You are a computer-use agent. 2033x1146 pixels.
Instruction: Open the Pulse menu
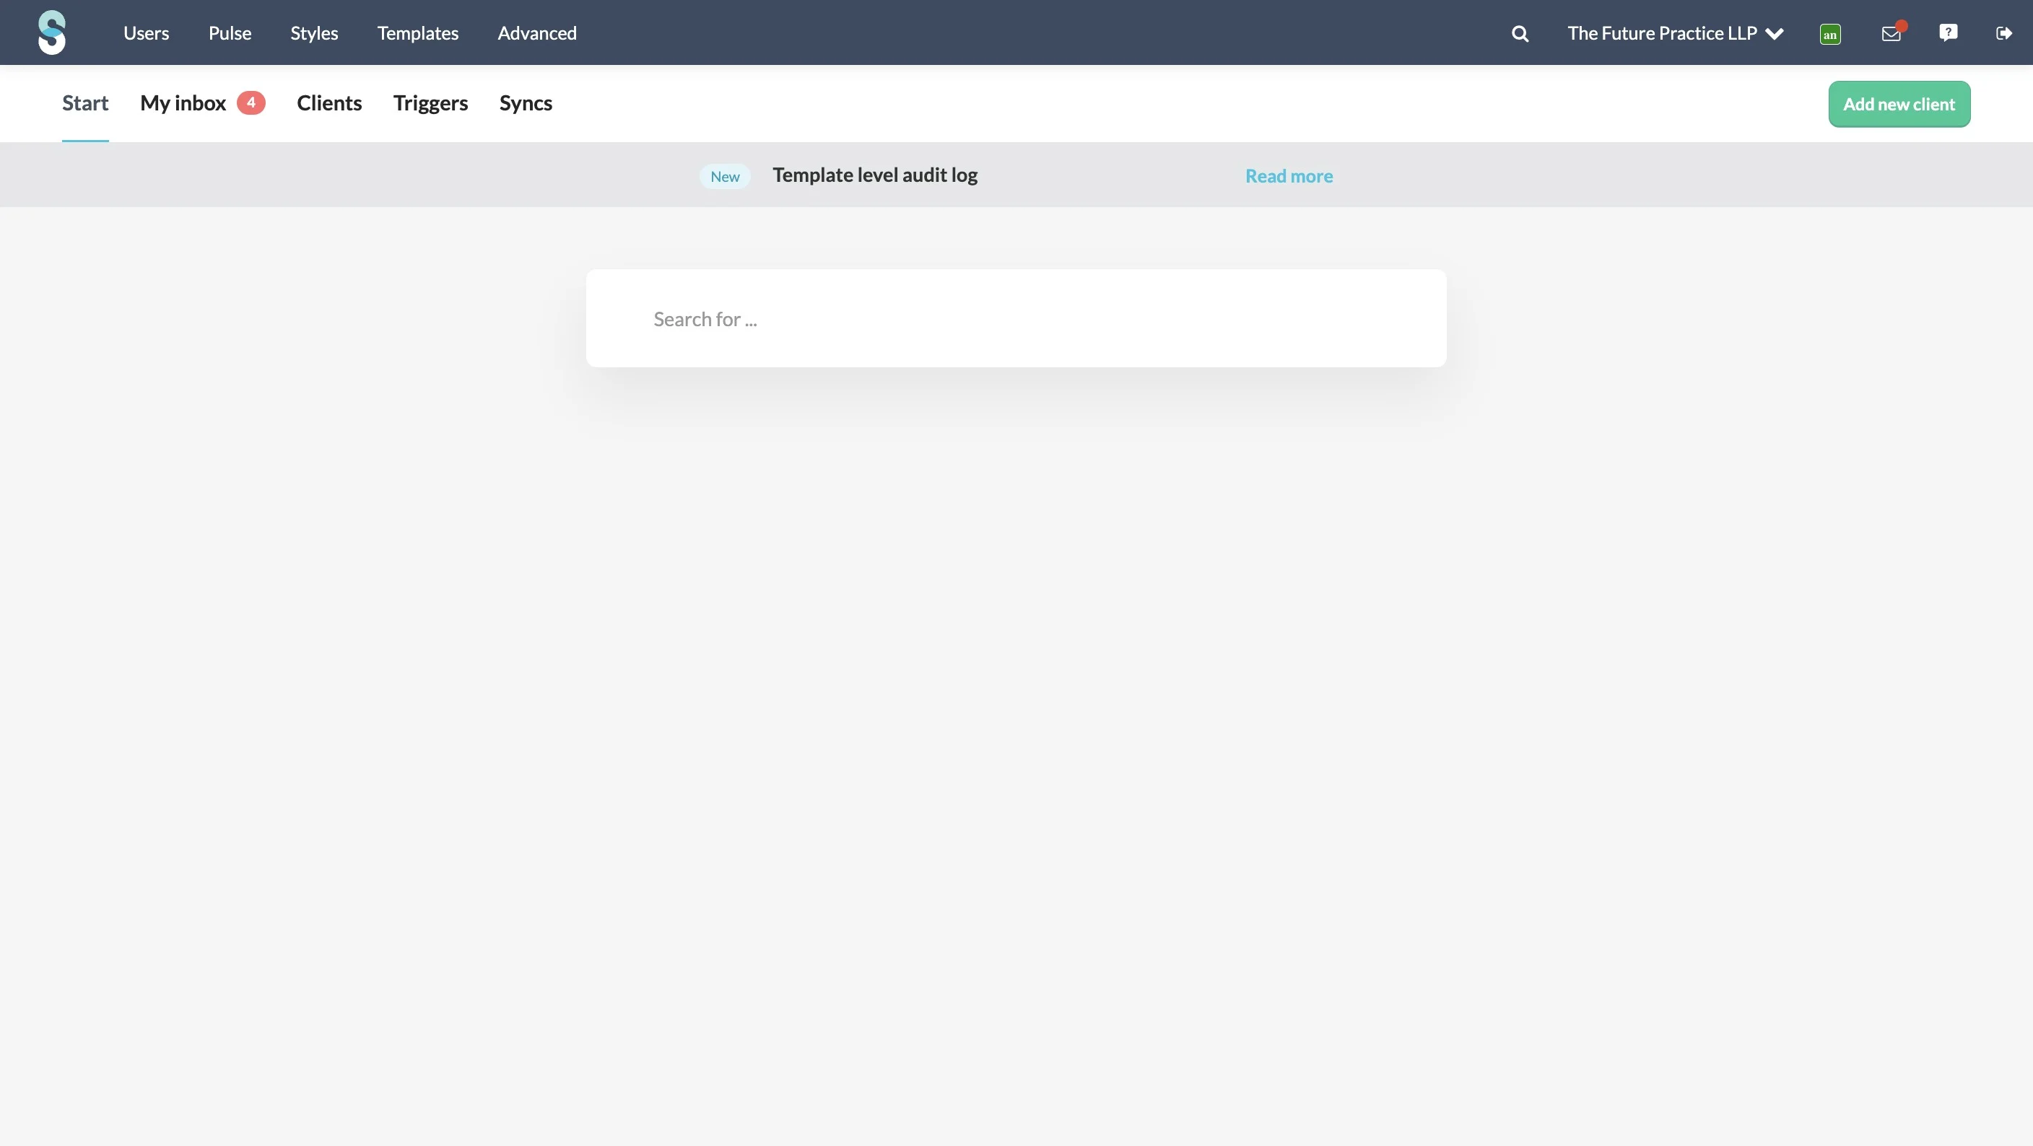tap(230, 33)
